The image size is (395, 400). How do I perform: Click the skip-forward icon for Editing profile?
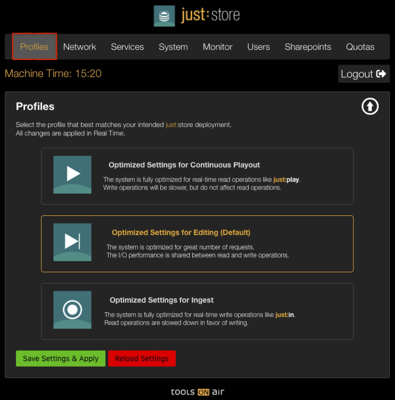72,242
